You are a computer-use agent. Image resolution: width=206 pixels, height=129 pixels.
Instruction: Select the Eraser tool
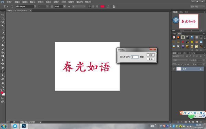(3, 53)
